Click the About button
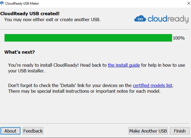The image size is (191, 138). (x=10, y=131)
